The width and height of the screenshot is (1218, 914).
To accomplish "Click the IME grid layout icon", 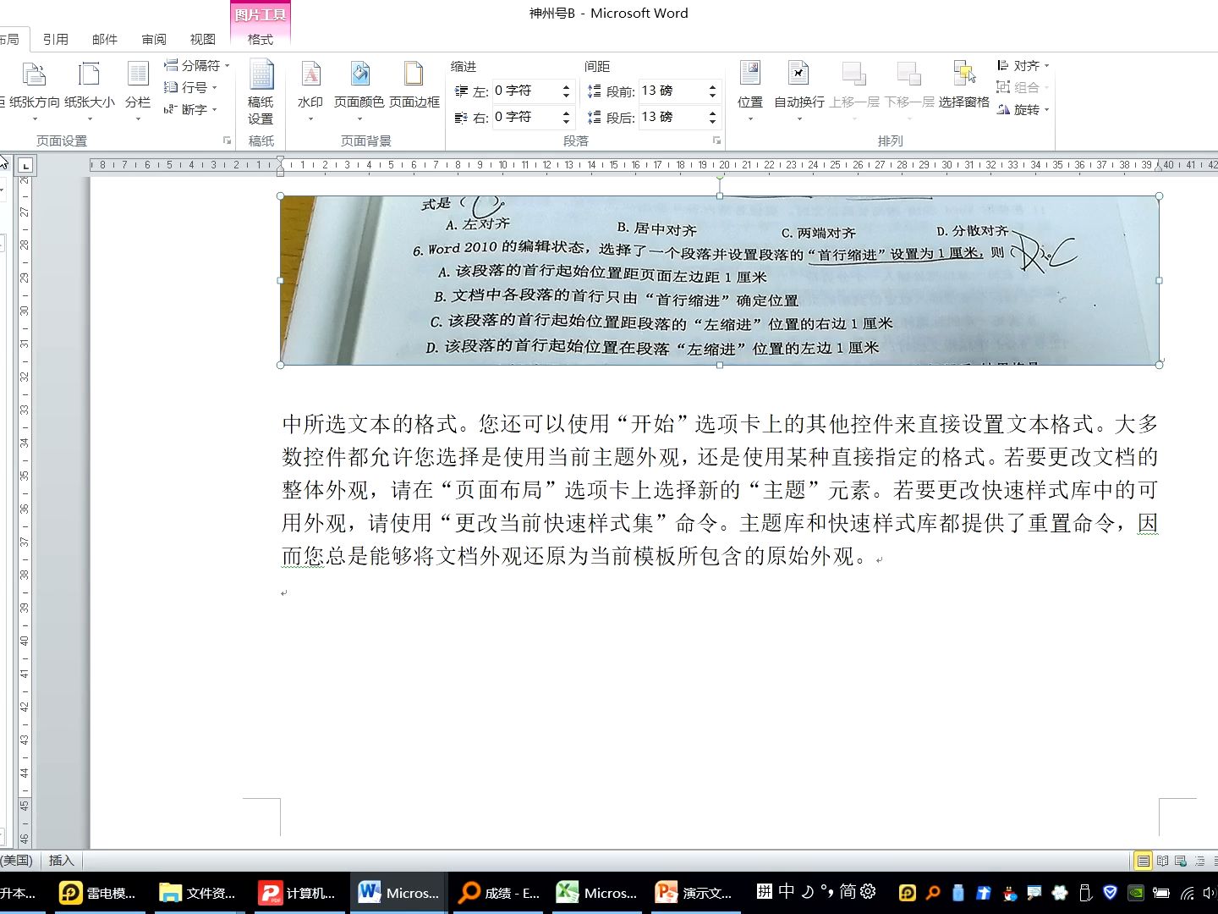I will point(765,891).
